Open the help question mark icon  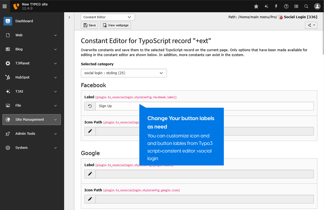point(286,6)
